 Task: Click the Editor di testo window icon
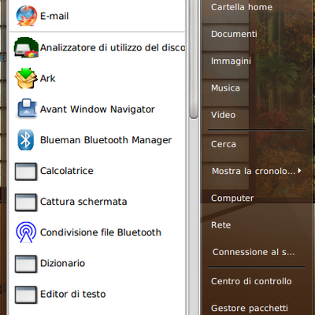(x=26, y=295)
